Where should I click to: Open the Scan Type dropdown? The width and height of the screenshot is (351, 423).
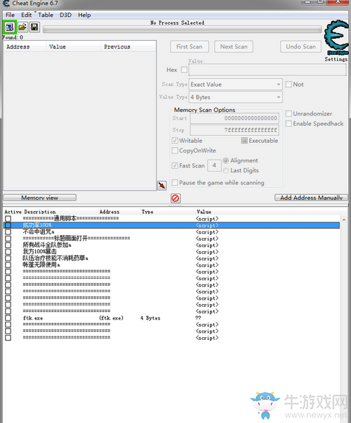pos(236,84)
